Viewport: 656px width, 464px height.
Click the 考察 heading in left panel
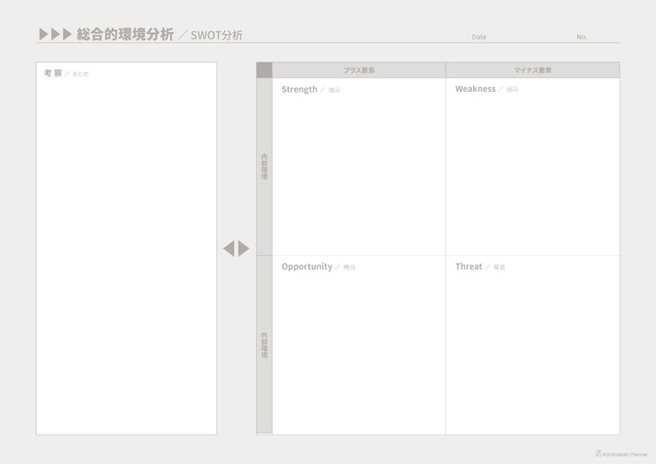(x=53, y=73)
